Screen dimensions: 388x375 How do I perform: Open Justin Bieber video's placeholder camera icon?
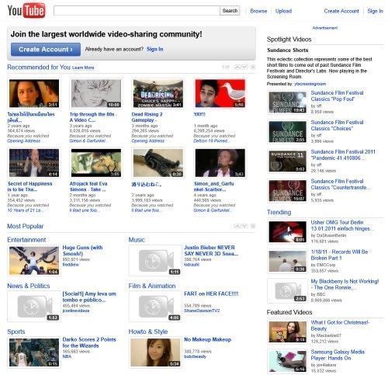pos(155,260)
